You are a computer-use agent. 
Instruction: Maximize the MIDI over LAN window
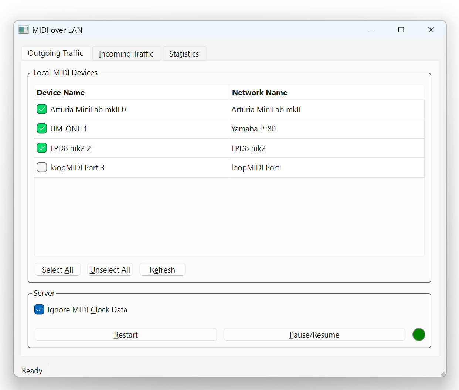(401, 30)
